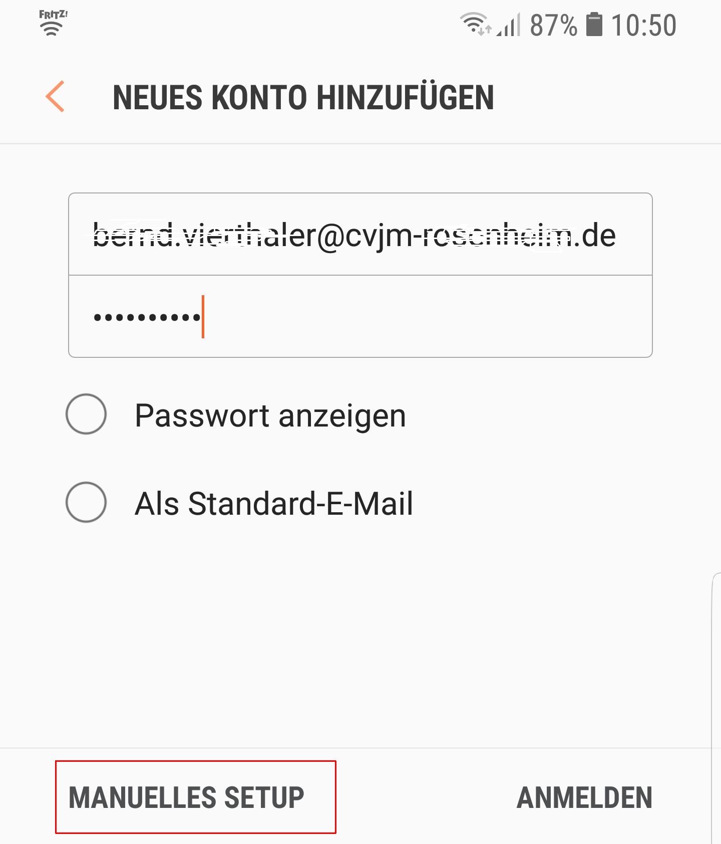Open MANUELLES SETUP

pyautogui.click(x=186, y=797)
